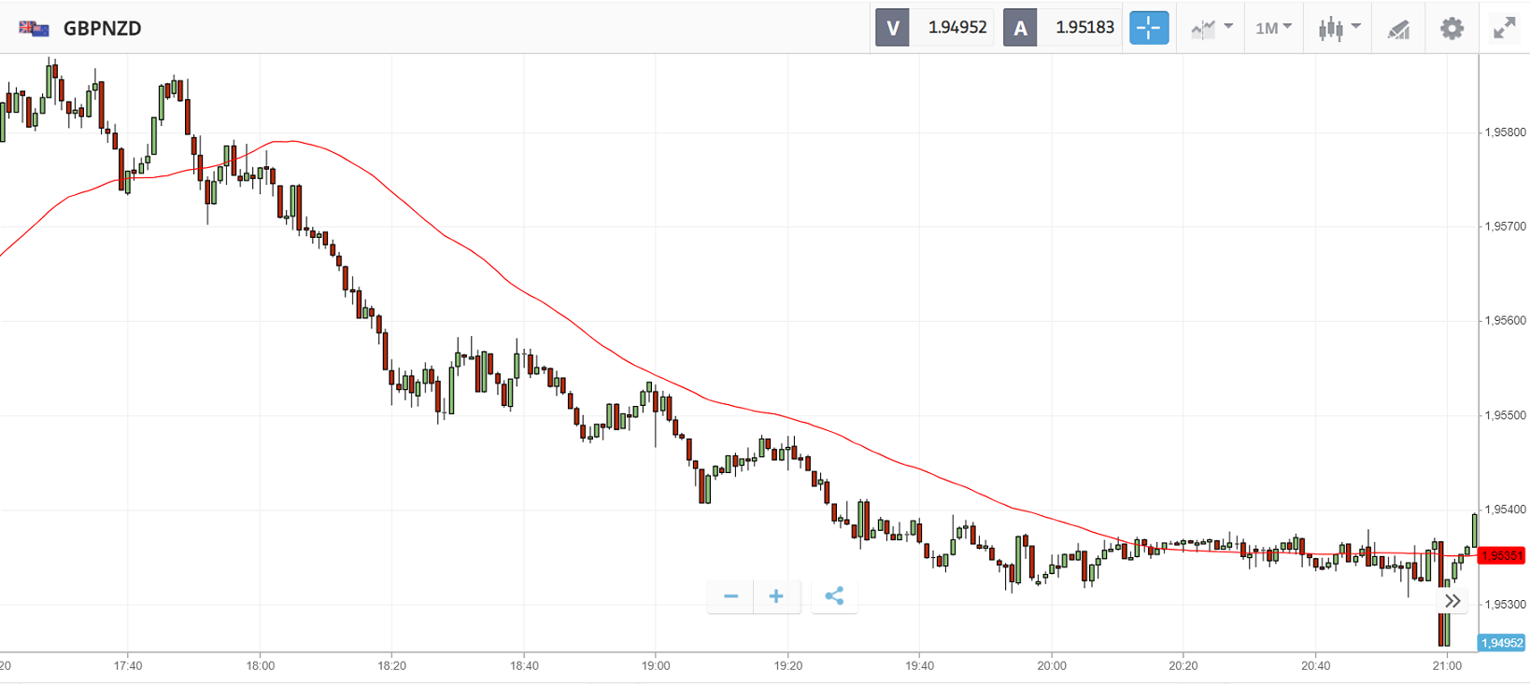The height and width of the screenshot is (684, 1530).
Task: Click the 18:00 time axis label
Action: (x=261, y=665)
